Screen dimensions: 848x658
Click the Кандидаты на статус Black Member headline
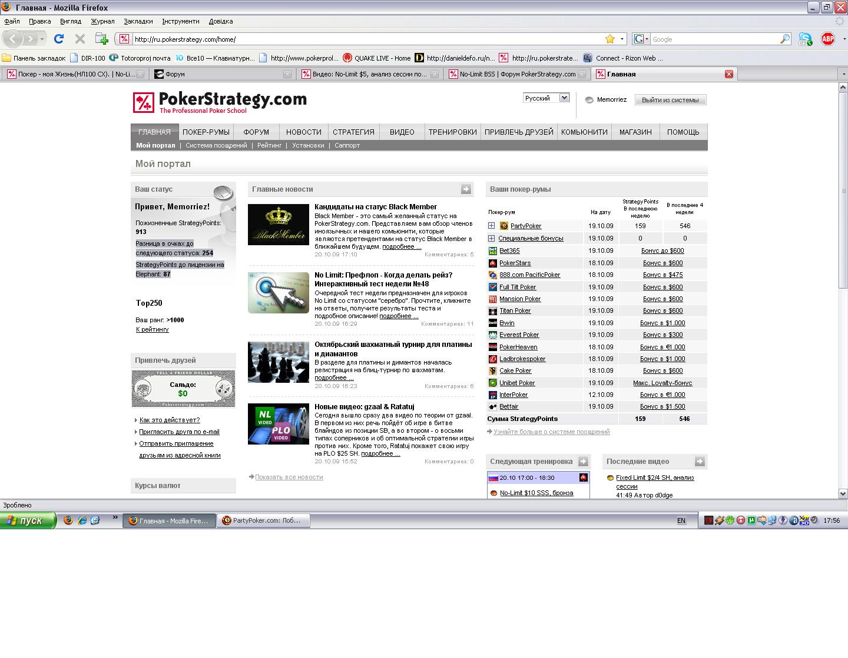click(376, 206)
